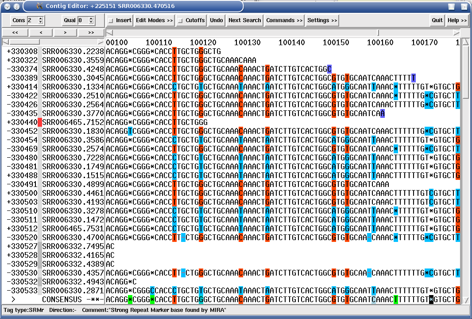Click the sequence scrollbar's right arrow
This screenshot has width=472, height=319.
click(x=457, y=32)
